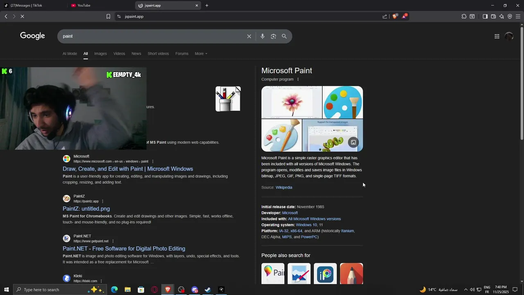
Task: Switch to the AI Mode tab
Action: 70,54
